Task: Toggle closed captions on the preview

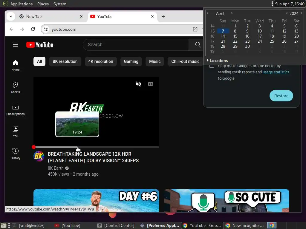Action: point(151,84)
